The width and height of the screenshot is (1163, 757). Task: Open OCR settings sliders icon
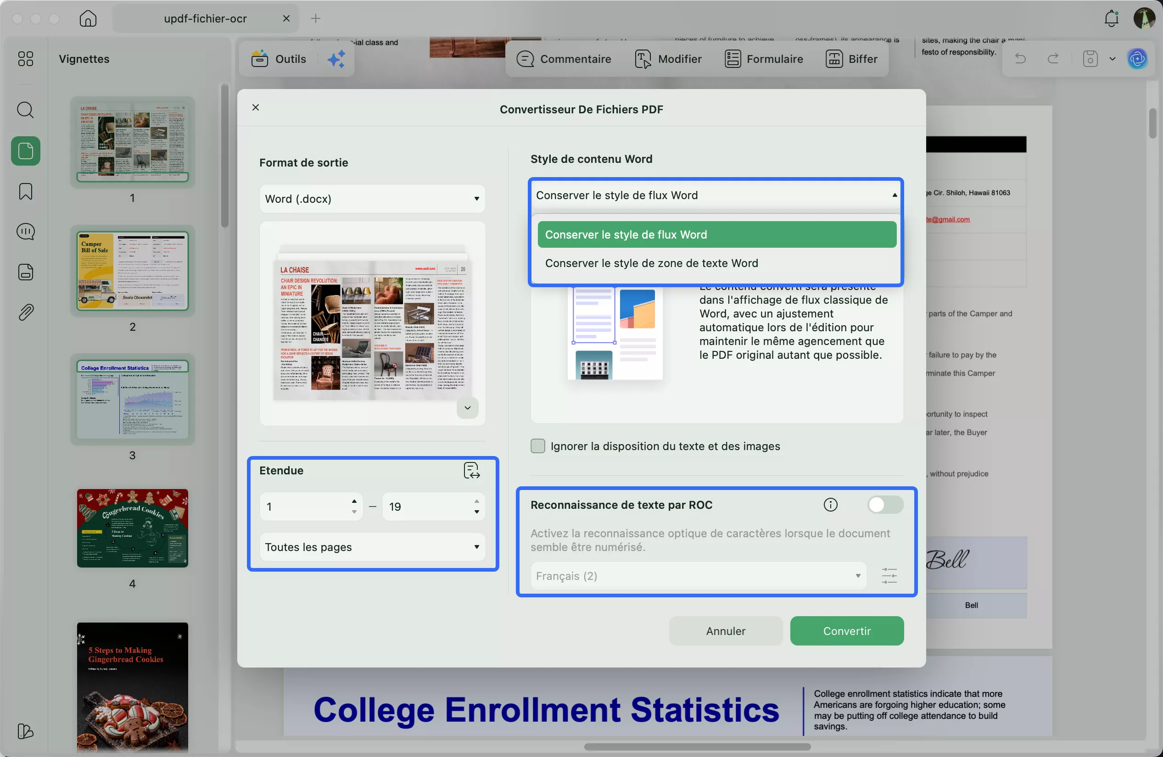(889, 575)
